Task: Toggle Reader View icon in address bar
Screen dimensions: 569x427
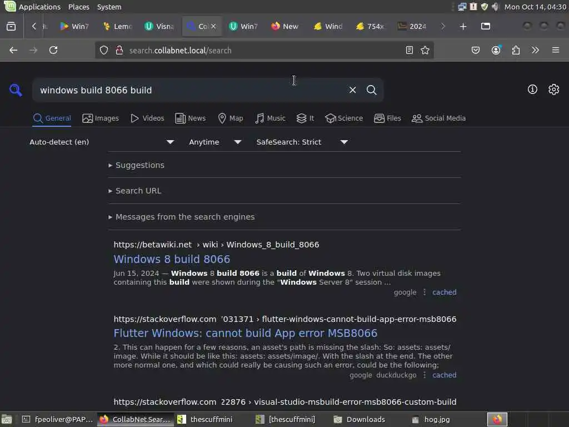Action: [410, 50]
